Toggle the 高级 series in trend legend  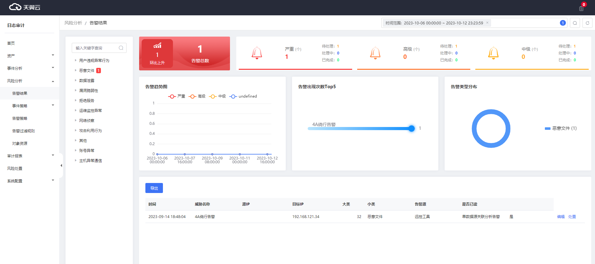[x=197, y=96]
